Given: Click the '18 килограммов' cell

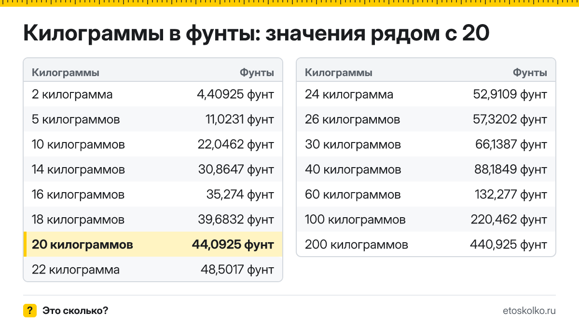Looking at the screenshot, I should (78, 220).
